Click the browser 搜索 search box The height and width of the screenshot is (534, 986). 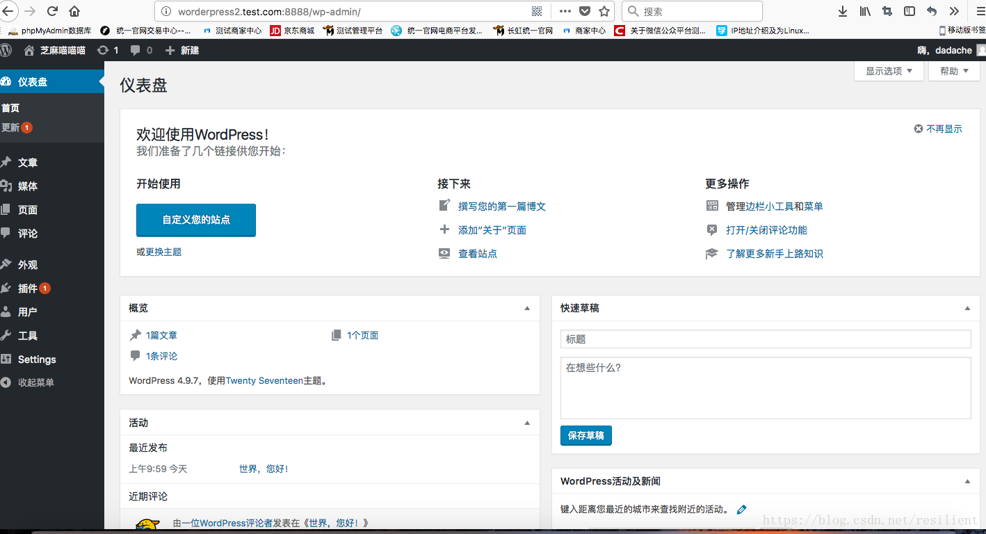pos(692,11)
